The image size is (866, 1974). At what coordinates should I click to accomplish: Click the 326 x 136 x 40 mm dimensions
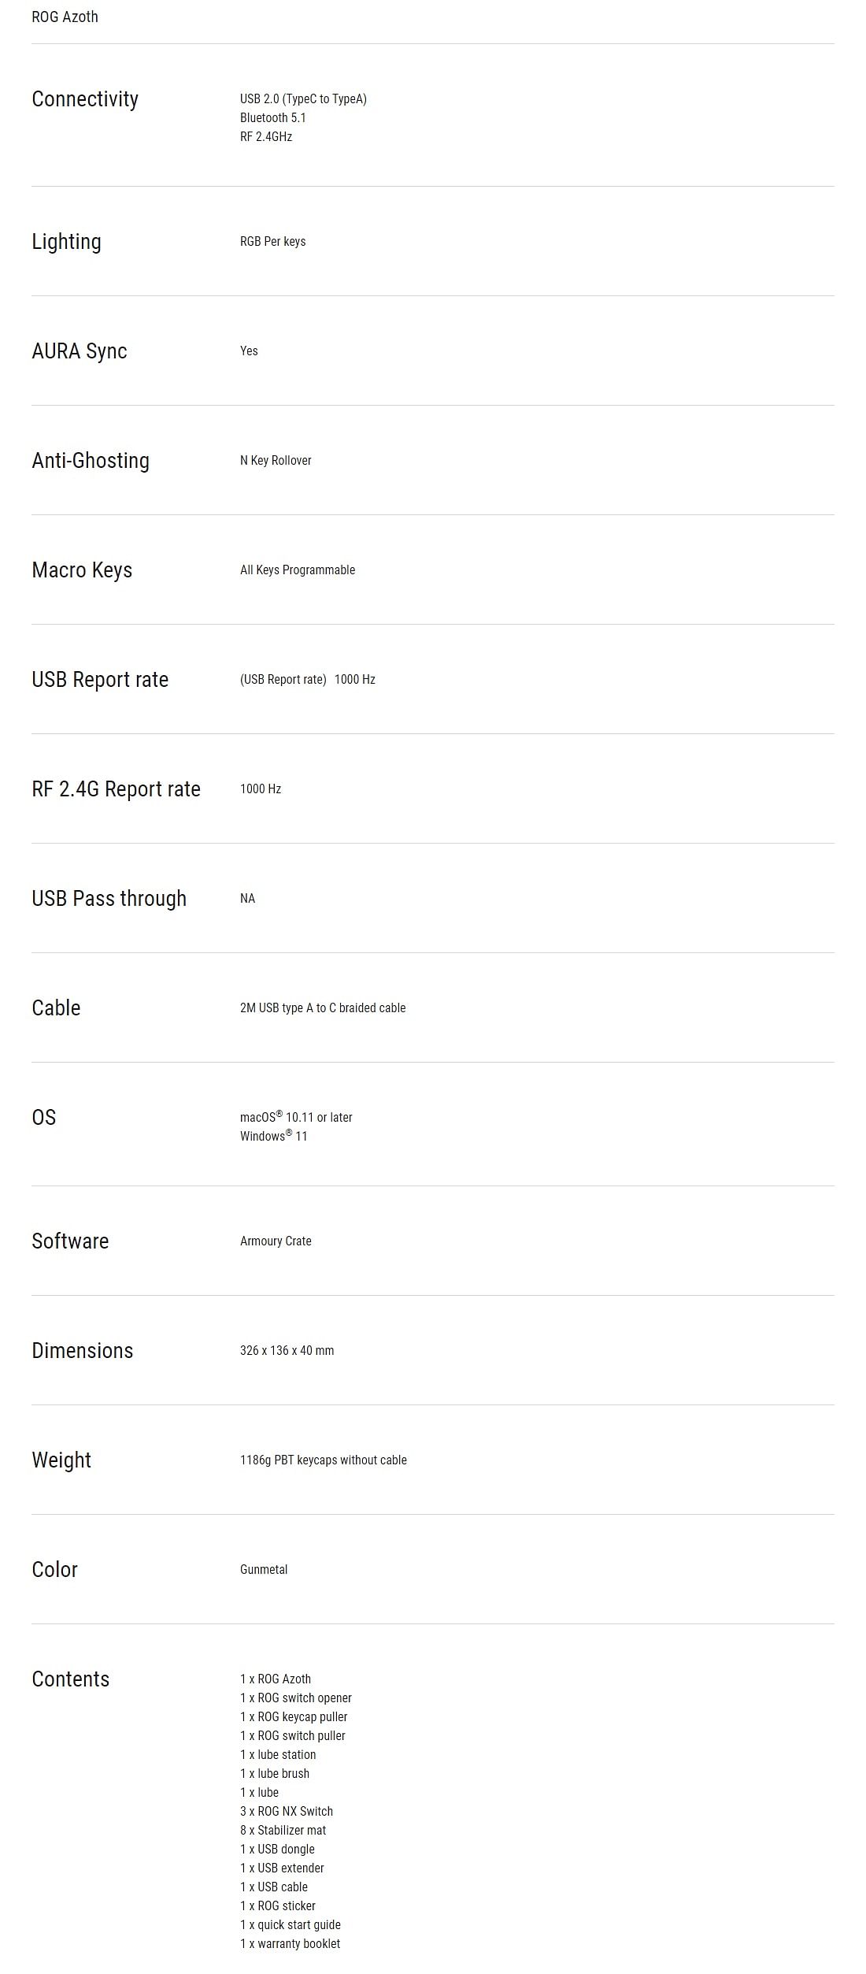[x=287, y=1350]
